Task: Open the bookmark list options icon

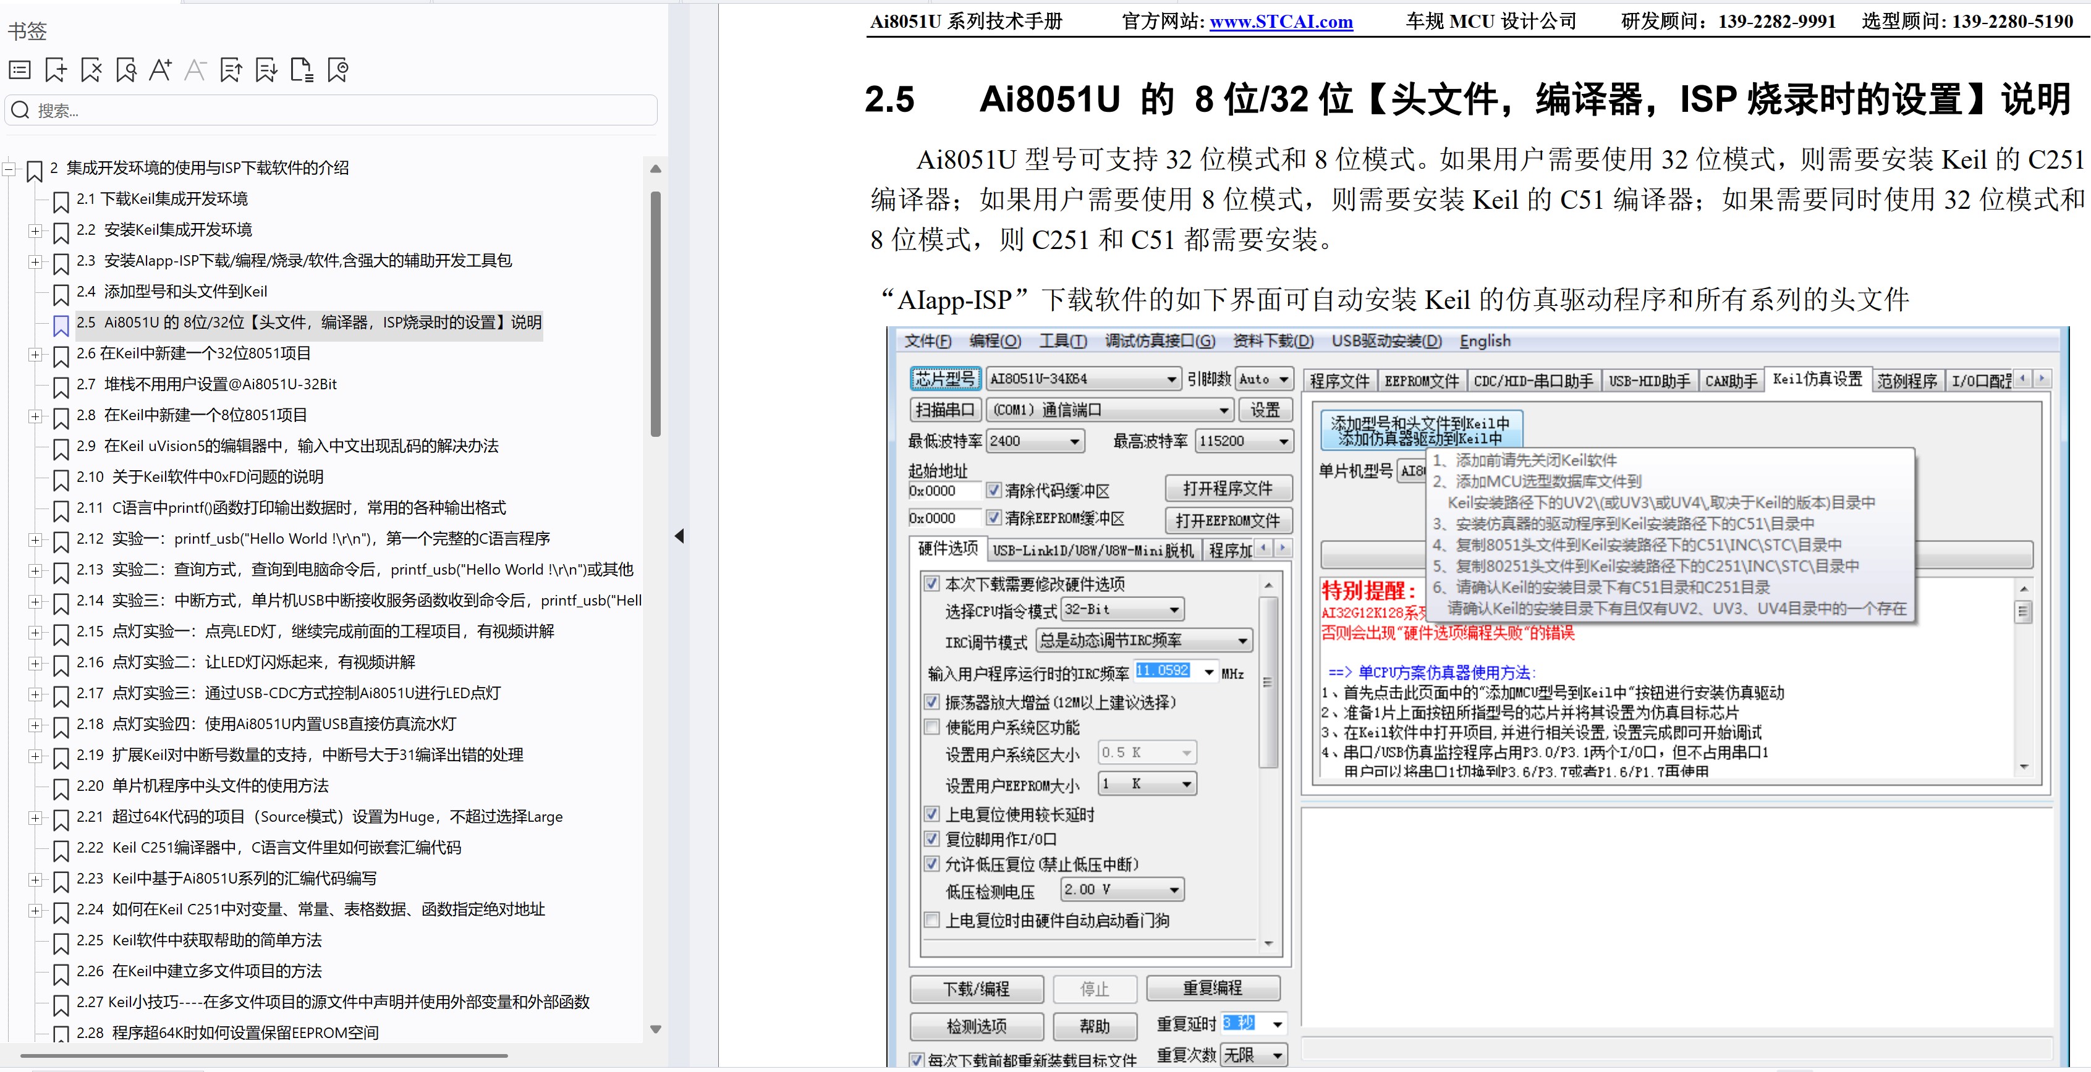Action: [20, 70]
